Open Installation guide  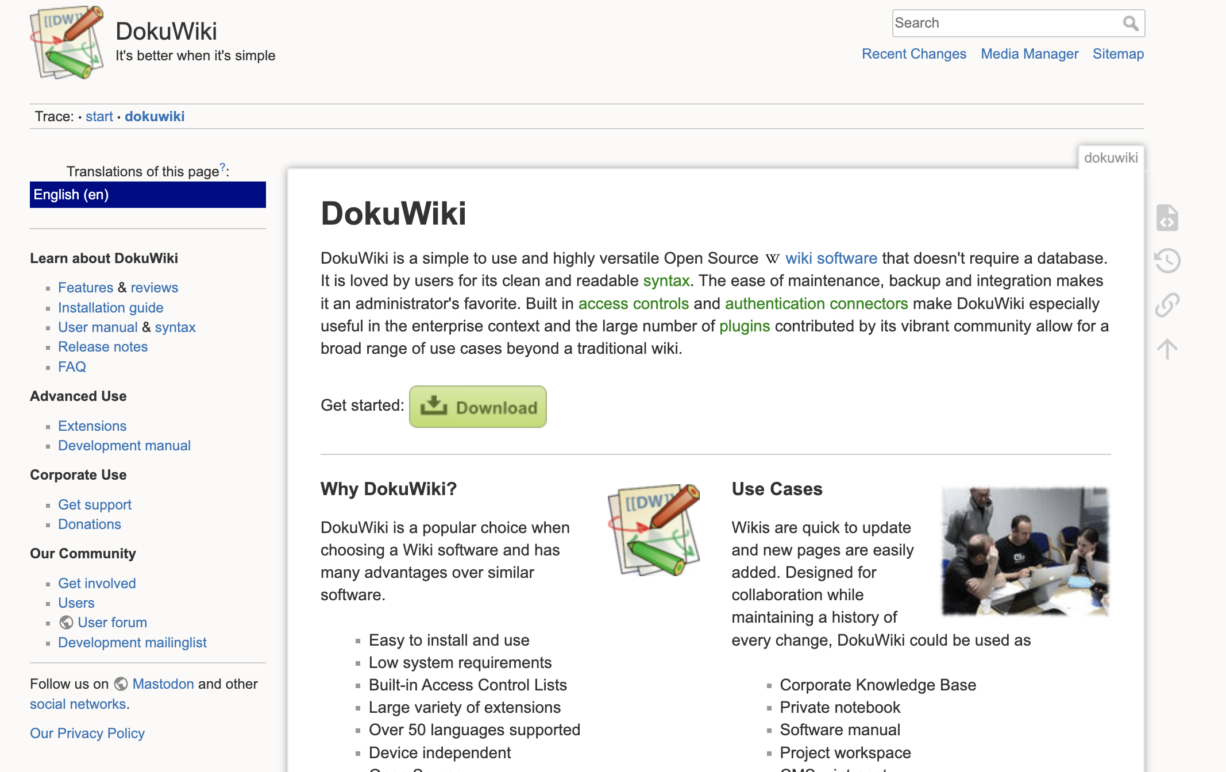tap(111, 308)
